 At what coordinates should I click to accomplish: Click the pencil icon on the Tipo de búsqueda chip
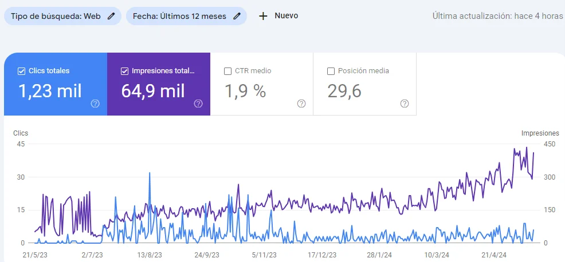tap(111, 16)
